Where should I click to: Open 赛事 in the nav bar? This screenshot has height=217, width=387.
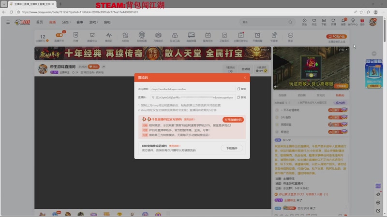80,22
